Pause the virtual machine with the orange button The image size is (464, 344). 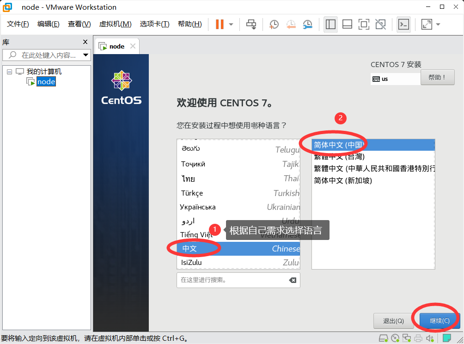(220, 24)
